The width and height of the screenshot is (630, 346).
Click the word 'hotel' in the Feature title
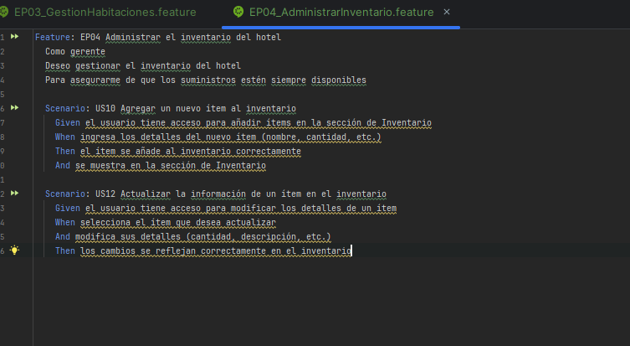tap(269, 37)
